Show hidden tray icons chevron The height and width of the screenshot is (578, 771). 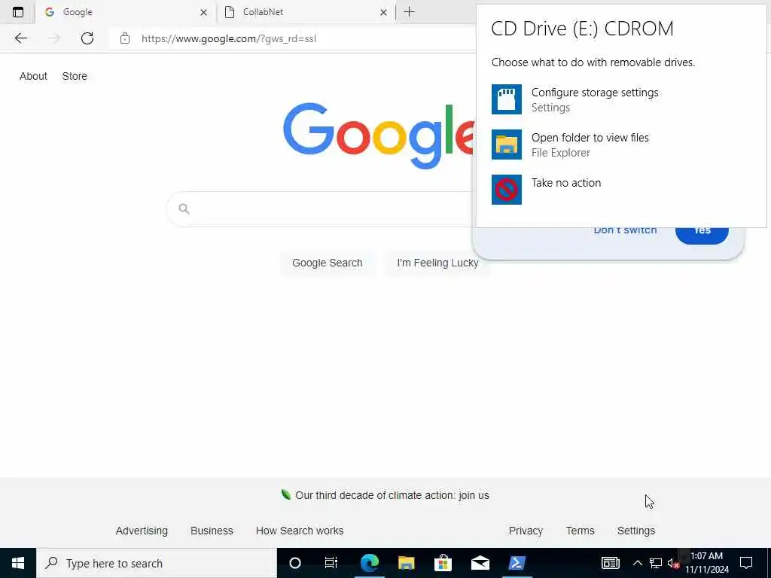(x=637, y=563)
